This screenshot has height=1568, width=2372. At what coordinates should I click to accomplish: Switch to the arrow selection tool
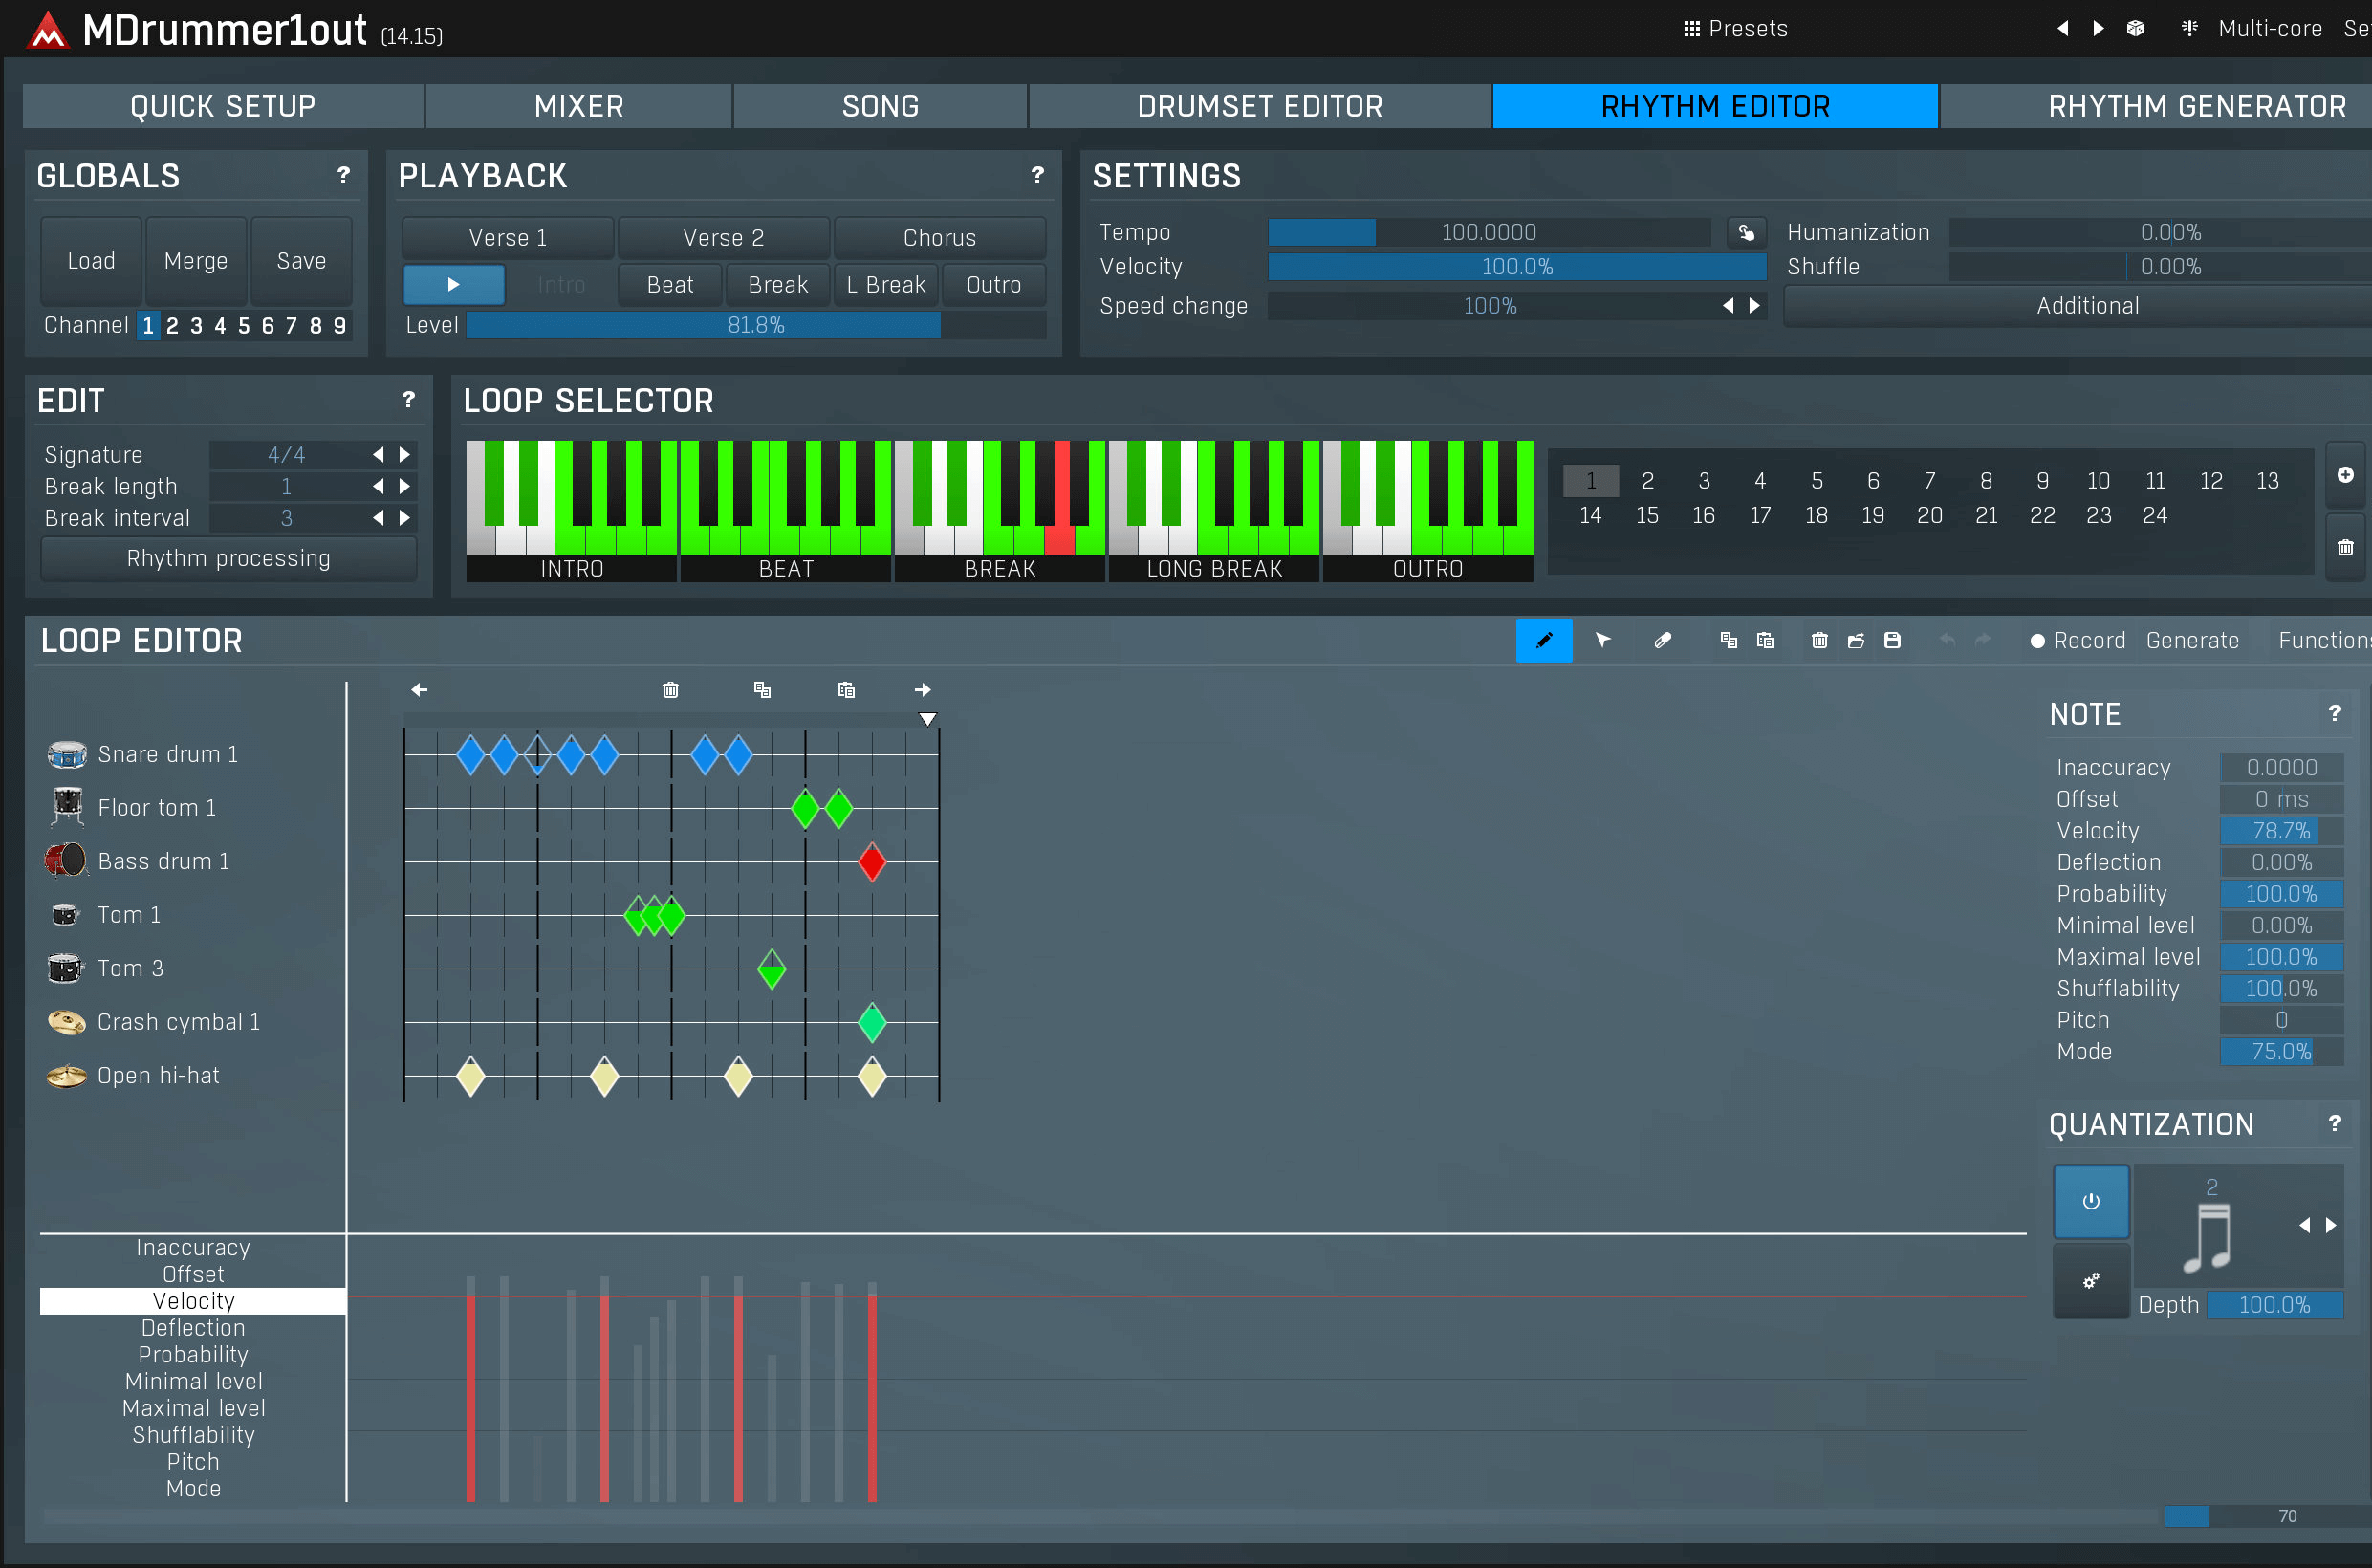pos(1604,640)
